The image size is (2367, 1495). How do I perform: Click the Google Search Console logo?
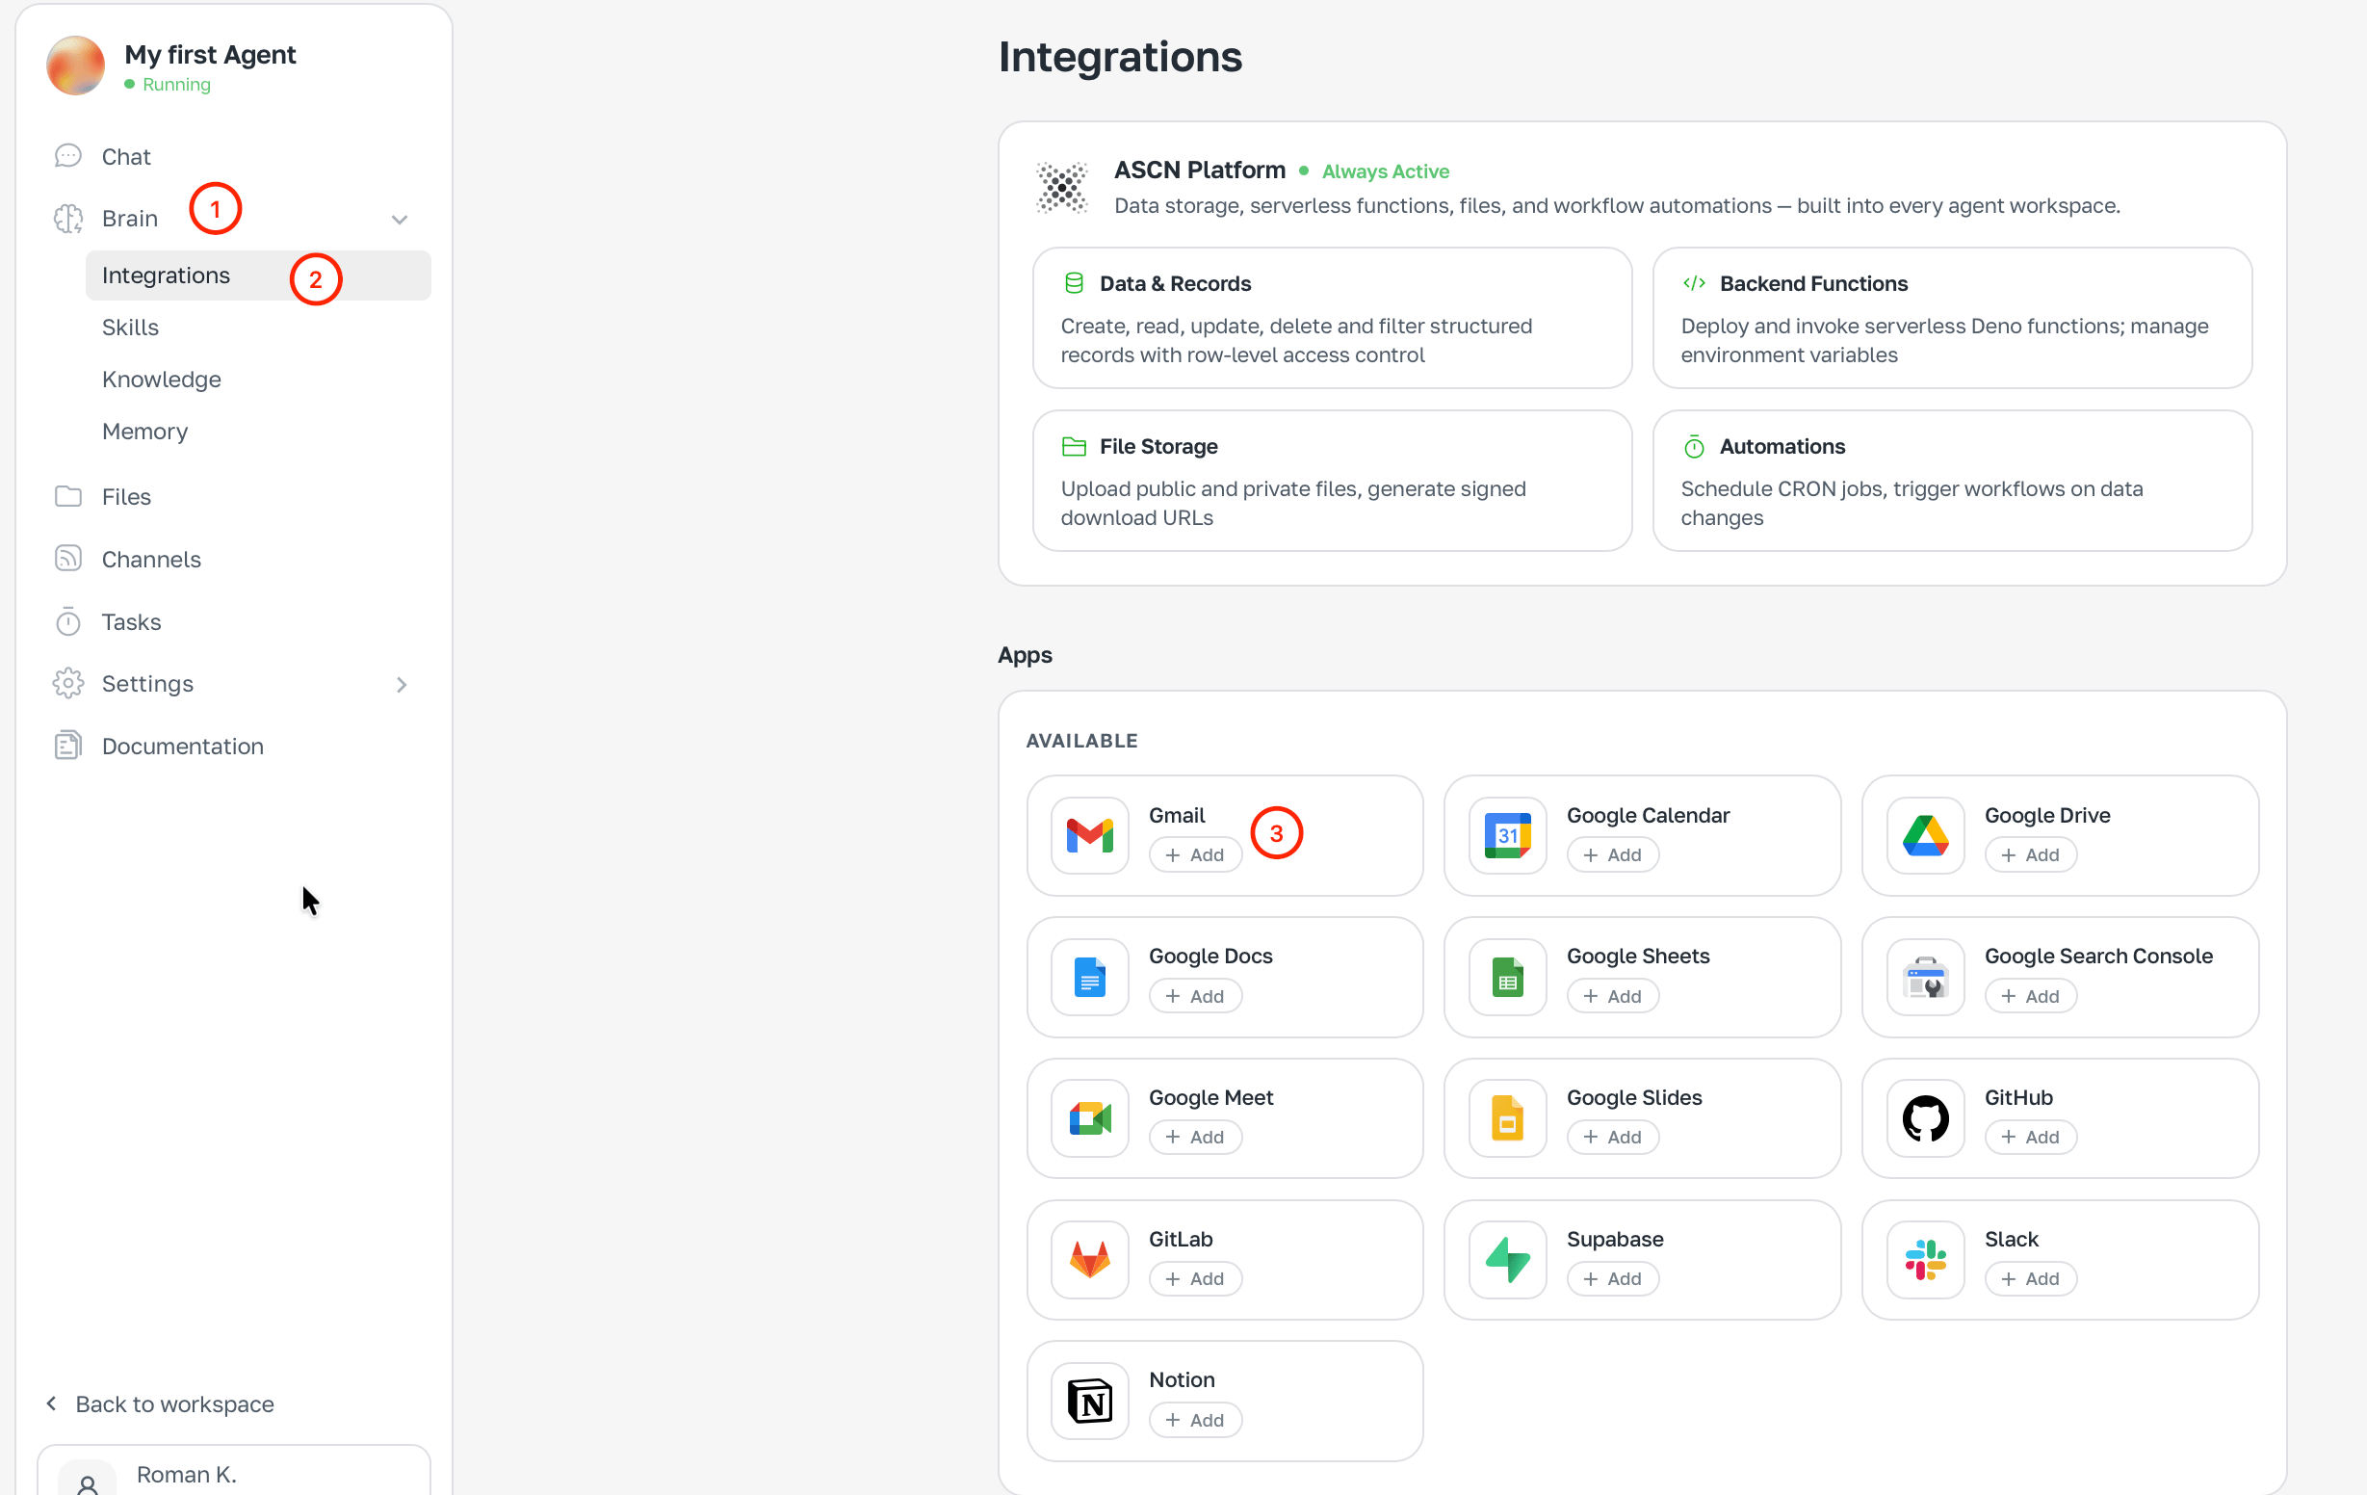pyautogui.click(x=1926, y=978)
